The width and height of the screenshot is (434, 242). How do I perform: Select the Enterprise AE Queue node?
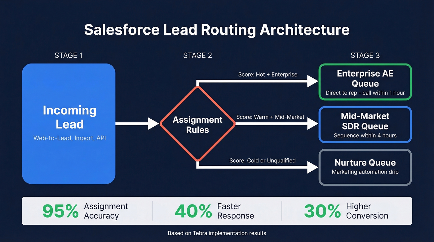365,81
